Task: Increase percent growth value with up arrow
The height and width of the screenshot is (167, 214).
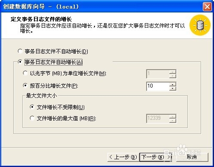Action: [173, 84]
